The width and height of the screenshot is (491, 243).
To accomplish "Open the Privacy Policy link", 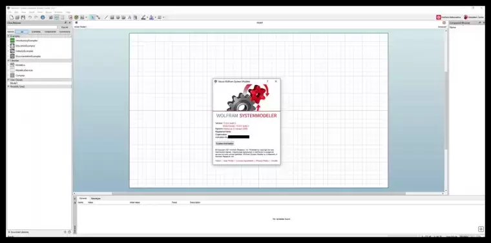I will [x=262, y=161].
